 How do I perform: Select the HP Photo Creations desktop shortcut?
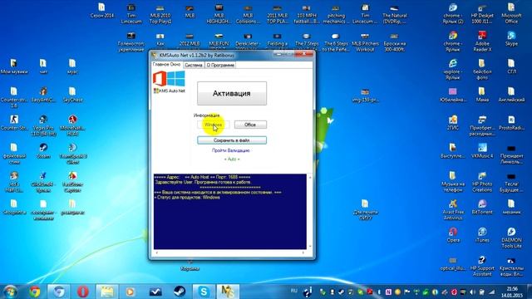point(482,182)
